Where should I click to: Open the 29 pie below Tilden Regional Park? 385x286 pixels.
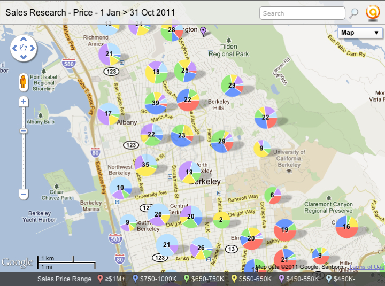tap(232, 86)
